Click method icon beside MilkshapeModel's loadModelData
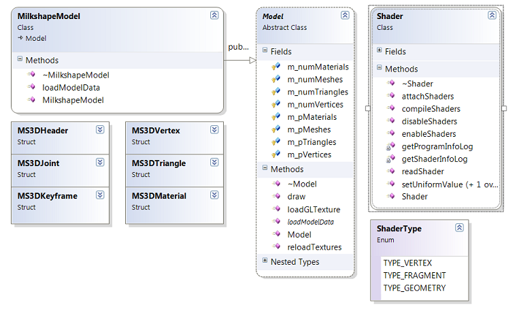The width and height of the screenshot is (519, 311). [x=31, y=87]
